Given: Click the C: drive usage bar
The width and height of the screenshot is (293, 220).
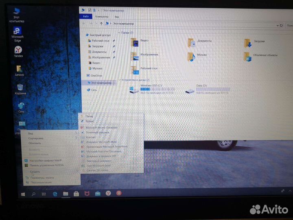Looking at the screenshot, I should (x=157, y=89).
